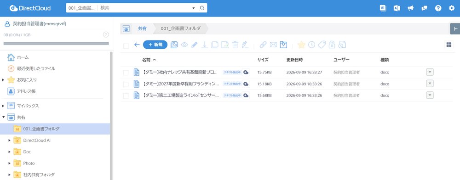Image resolution: width=460 pixels, height=180 pixels.
Task: Open the comments chat bubbles icon
Action: pos(424,8)
